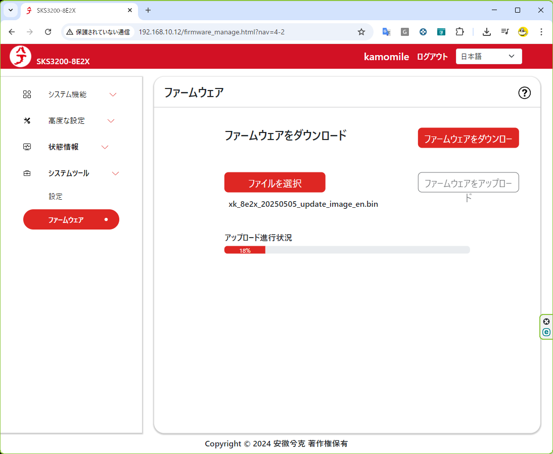Click the teal shield extension icon
The height and width of the screenshot is (454, 553).
click(x=441, y=32)
